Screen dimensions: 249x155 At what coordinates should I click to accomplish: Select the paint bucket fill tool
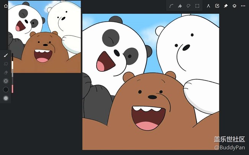180,6
